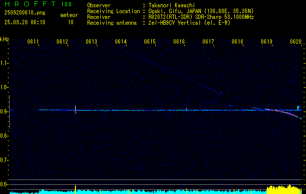The image size is (306, 194).
Task: Click the 0612 time marker
Action: (x=62, y=41)
